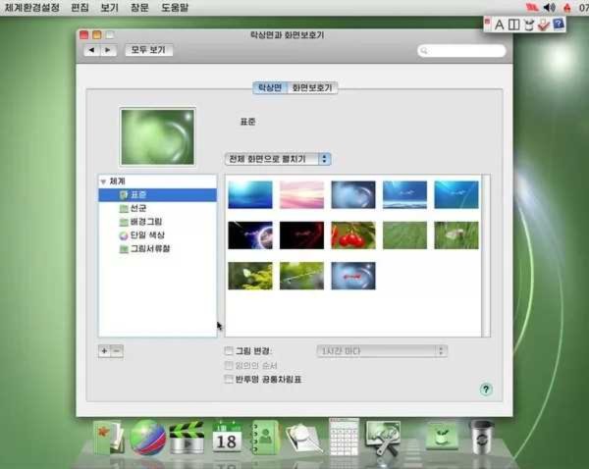This screenshot has width=589, height=469.
Task: Click the split-rectangle icon in the floating input toolbar
Action: (x=513, y=25)
